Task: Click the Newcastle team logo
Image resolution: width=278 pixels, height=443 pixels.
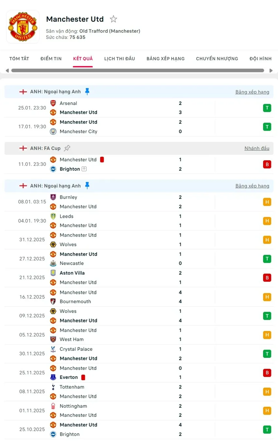Action: [x=53, y=263]
